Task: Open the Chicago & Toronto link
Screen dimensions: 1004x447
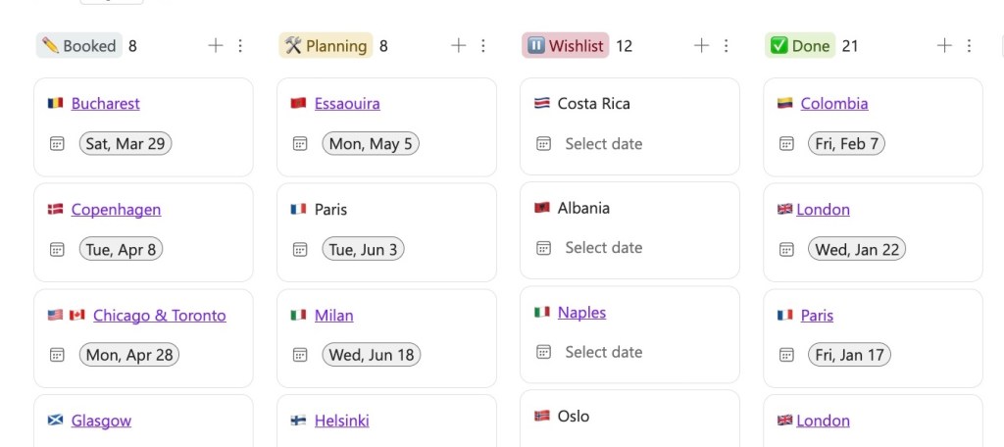Action: pos(159,316)
